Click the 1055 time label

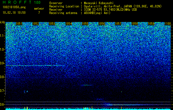coord(85,24)
